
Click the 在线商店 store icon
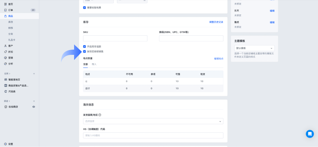tap(6, 107)
